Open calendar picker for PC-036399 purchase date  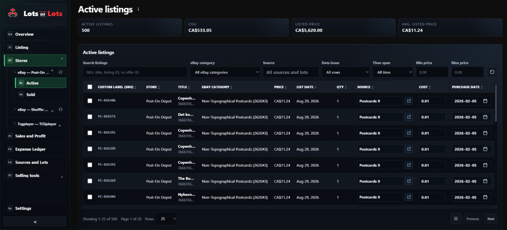[485, 149]
